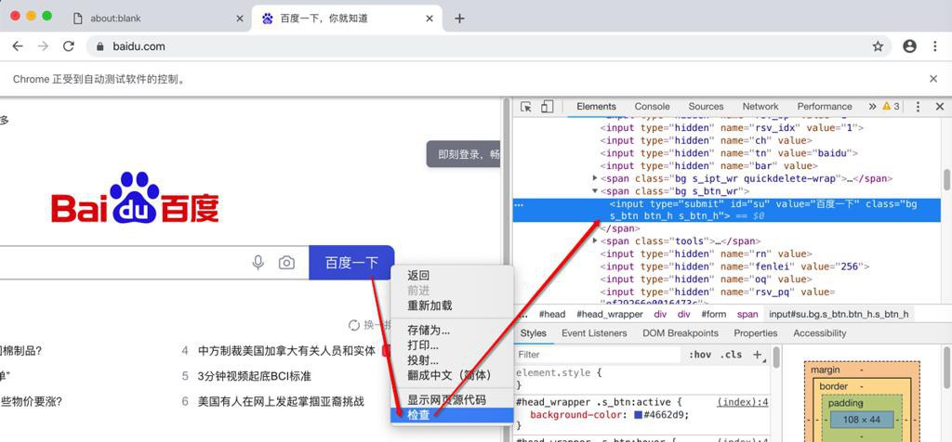Open Chrome's three-dot menu

pyautogui.click(x=935, y=46)
